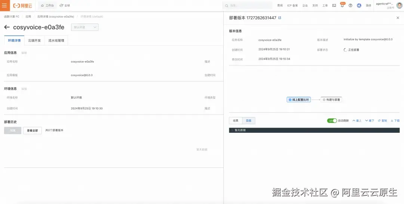Open the 全球 region selector
This screenshot has height=204, width=404.
pyautogui.click(x=65, y=5)
